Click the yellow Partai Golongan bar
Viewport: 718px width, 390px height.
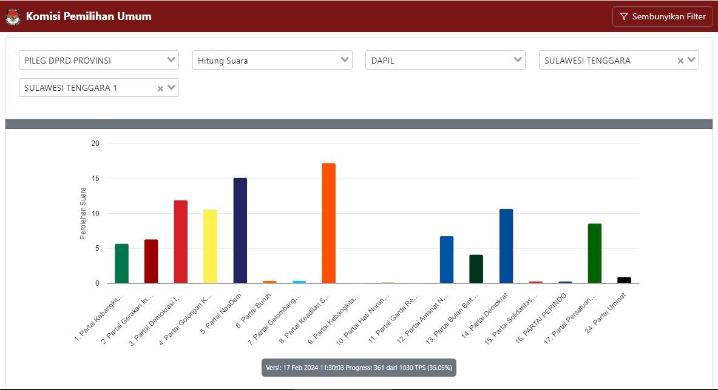pos(210,246)
